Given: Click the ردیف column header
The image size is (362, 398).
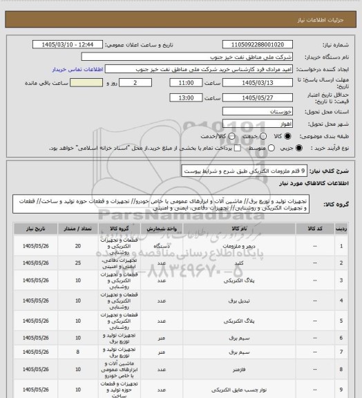Looking at the screenshot, I should (341, 229).
